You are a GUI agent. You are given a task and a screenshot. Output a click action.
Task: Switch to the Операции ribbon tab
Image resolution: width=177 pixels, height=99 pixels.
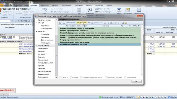pos(99,5)
